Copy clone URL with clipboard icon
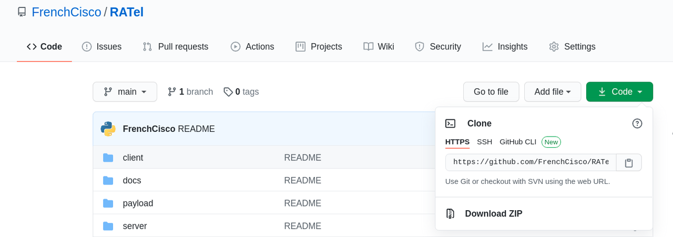This screenshot has width=673, height=237. (629, 162)
